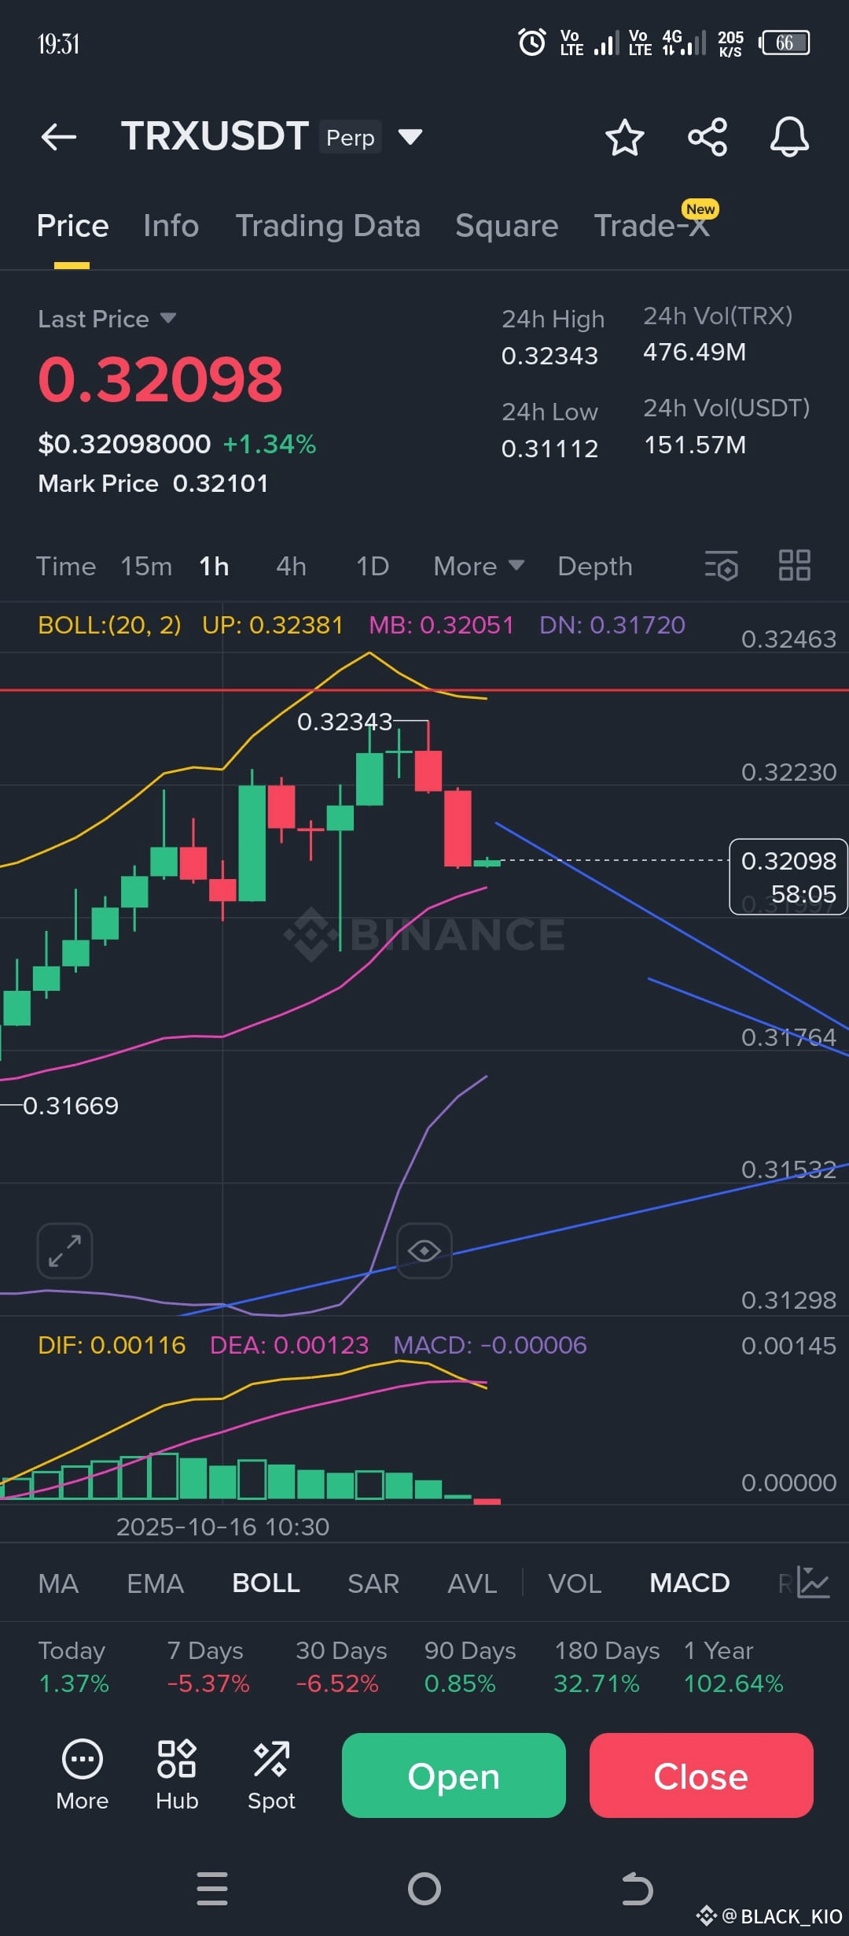Tap the red Close position button

701,1775
